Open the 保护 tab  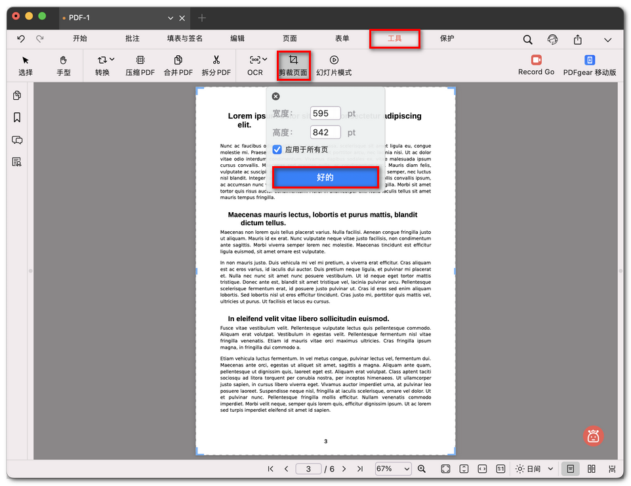click(x=447, y=39)
